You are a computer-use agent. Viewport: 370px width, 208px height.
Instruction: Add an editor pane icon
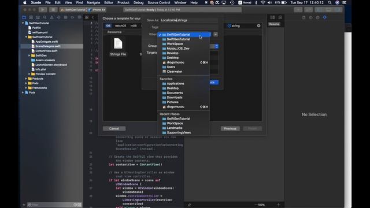click(x=280, y=17)
